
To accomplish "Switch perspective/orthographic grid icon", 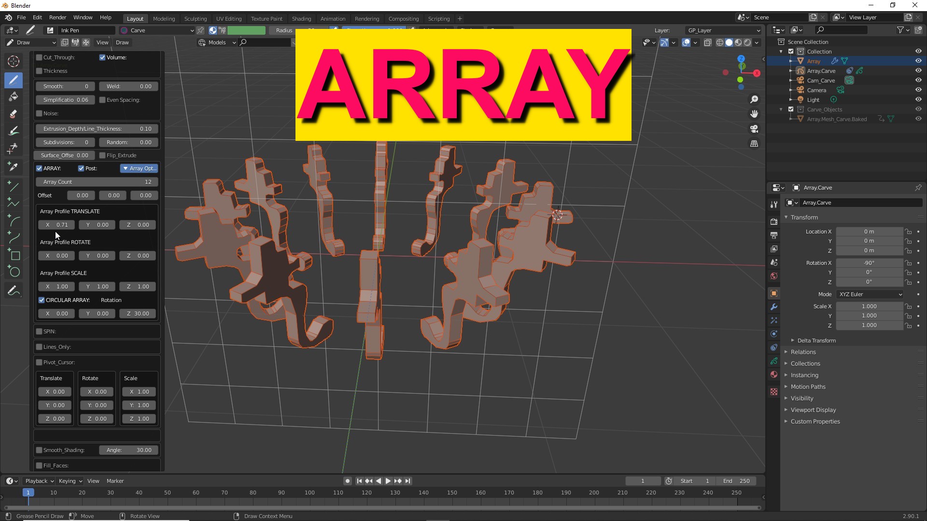I will 754,144.
